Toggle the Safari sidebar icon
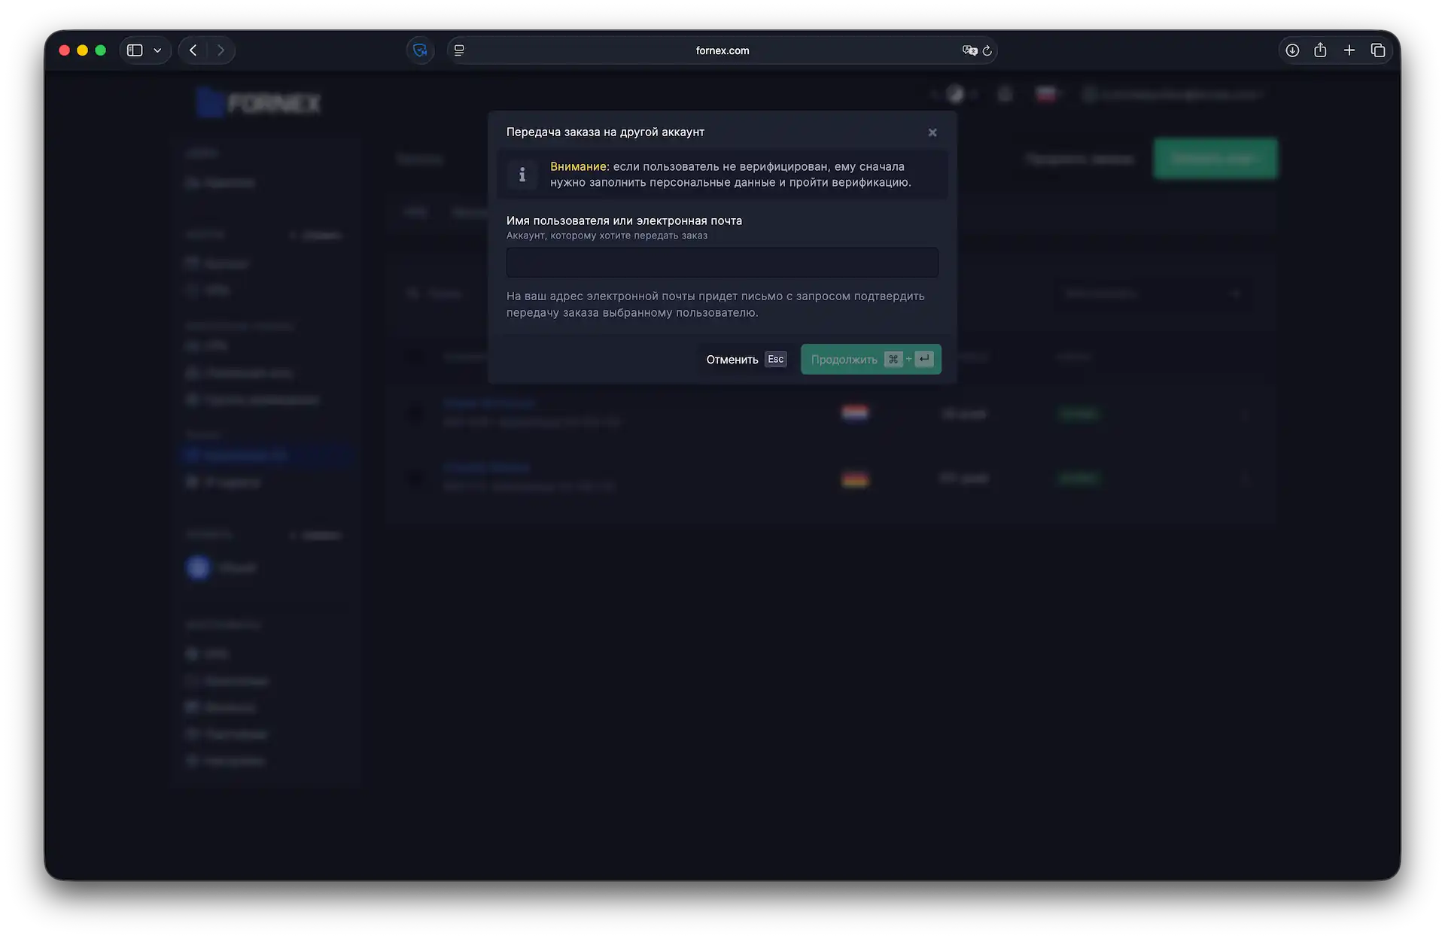The width and height of the screenshot is (1445, 939). (x=135, y=50)
